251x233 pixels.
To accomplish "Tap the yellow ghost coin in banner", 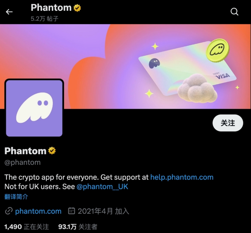I will pos(217,50).
